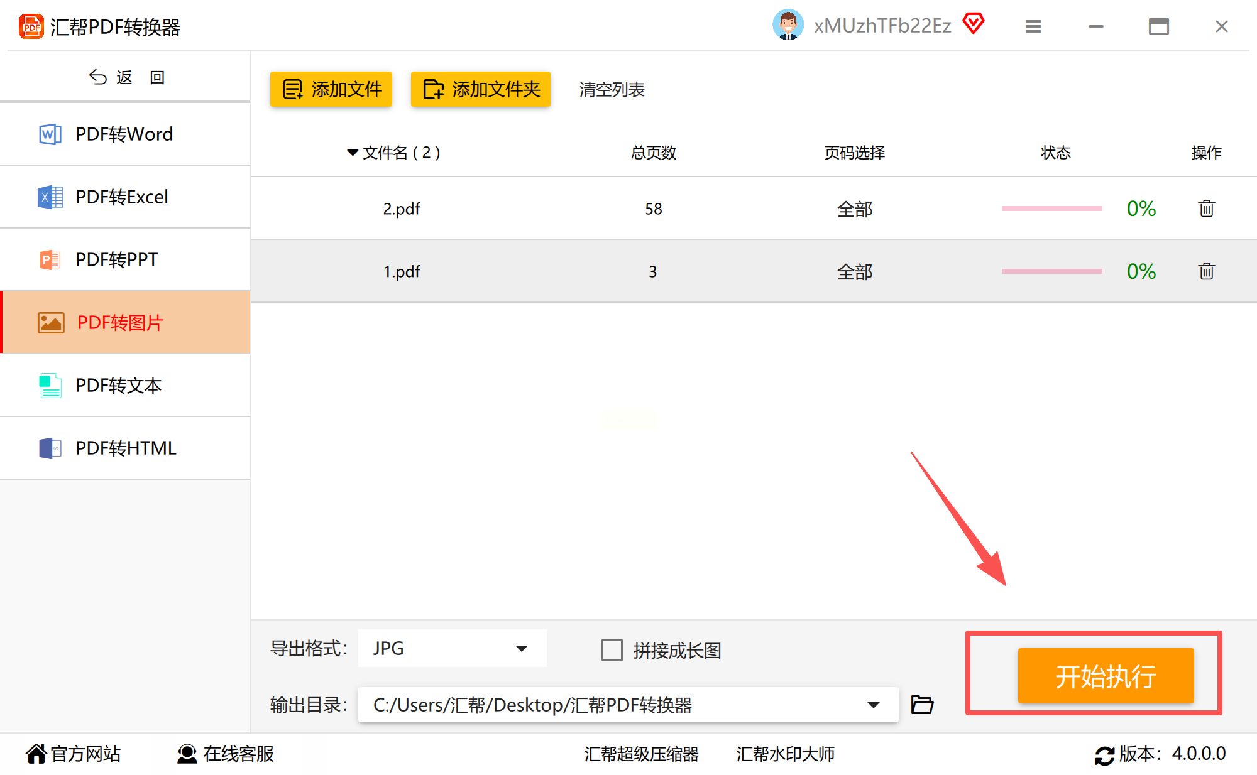Toggle the file name column sort arrow
This screenshot has height=775, width=1257.
(352, 153)
